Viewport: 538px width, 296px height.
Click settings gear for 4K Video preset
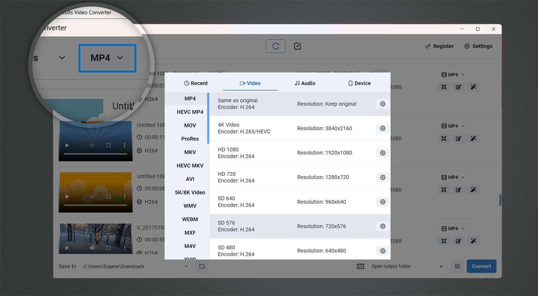click(383, 128)
